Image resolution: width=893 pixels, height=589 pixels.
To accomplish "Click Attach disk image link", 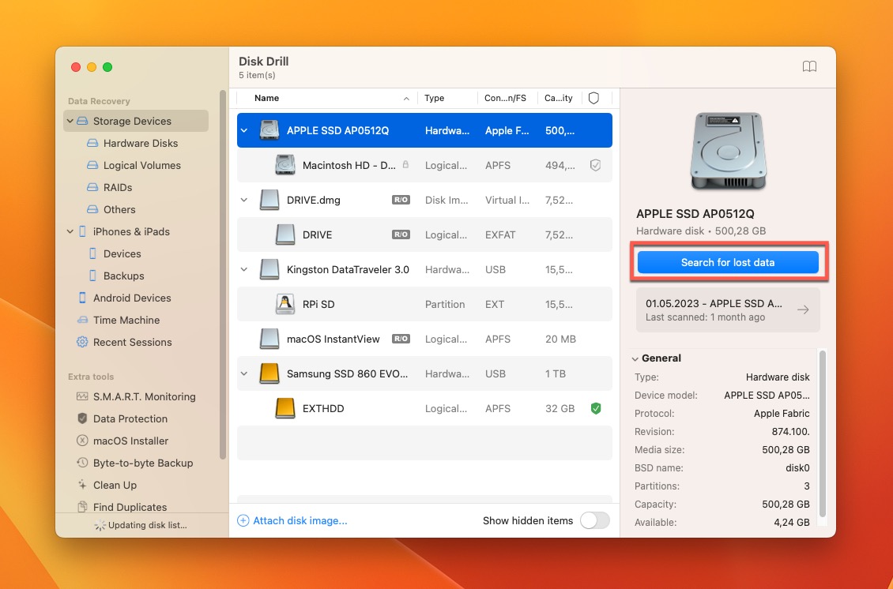I will [292, 521].
